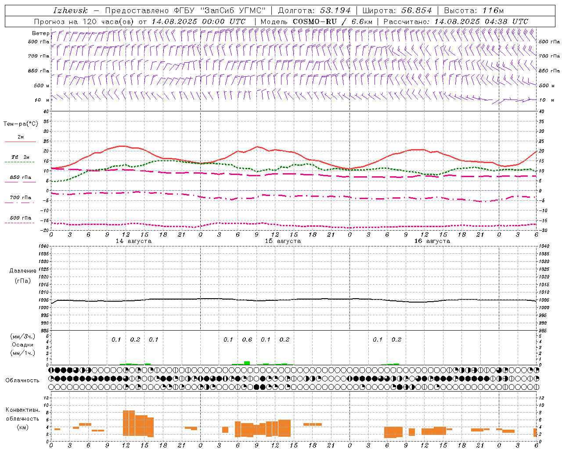
Task: Click the "Тем-ра(°C)" temperature panel label
Action: (x=21, y=124)
